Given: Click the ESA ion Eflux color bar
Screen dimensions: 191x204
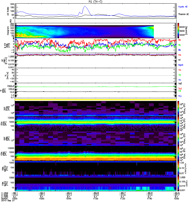Looking at the screenshot, I should coord(178,123).
